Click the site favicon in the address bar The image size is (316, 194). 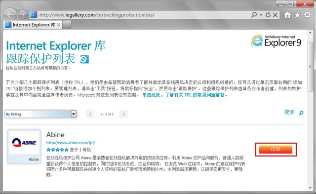(34, 15)
